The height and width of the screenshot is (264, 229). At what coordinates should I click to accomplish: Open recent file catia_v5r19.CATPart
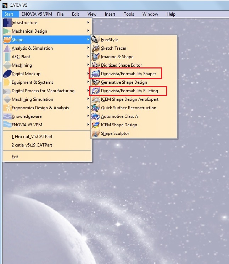[x=32, y=145]
